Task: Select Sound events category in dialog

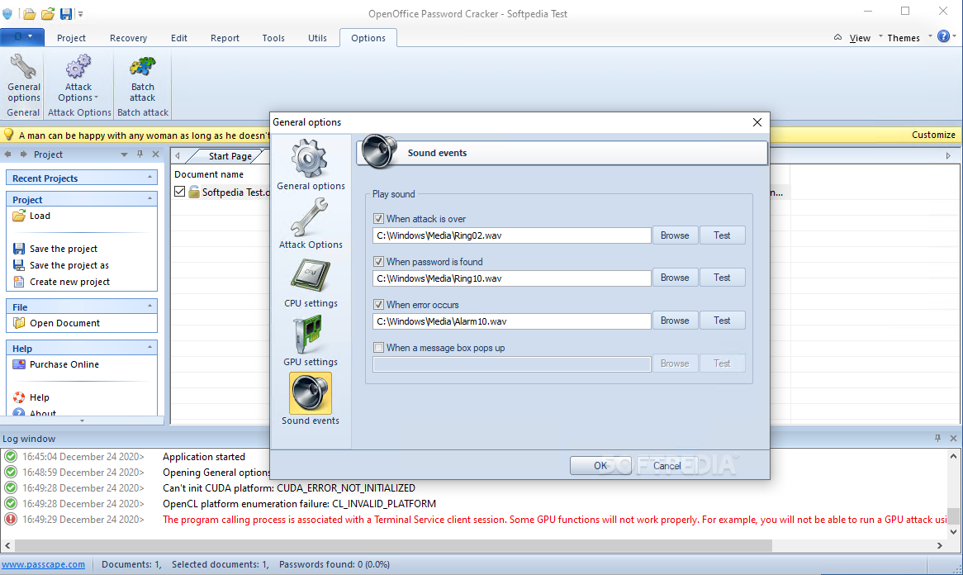Action: pos(311,399)
